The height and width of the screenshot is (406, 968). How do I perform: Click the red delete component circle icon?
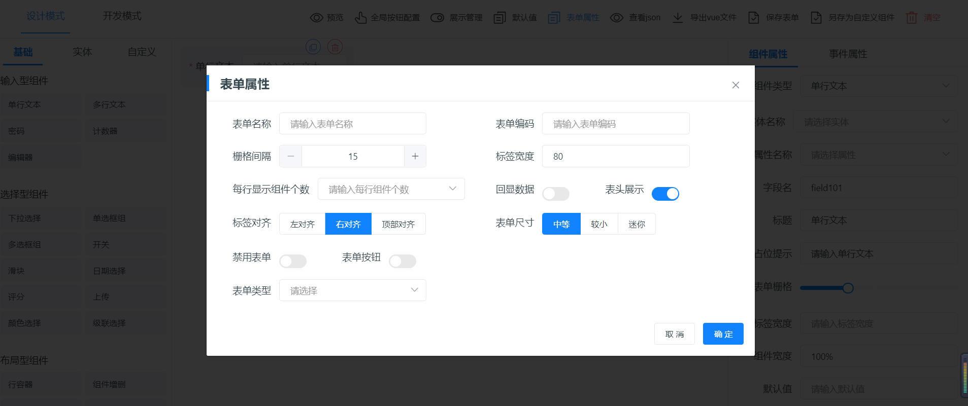click(x=335, y=47)
